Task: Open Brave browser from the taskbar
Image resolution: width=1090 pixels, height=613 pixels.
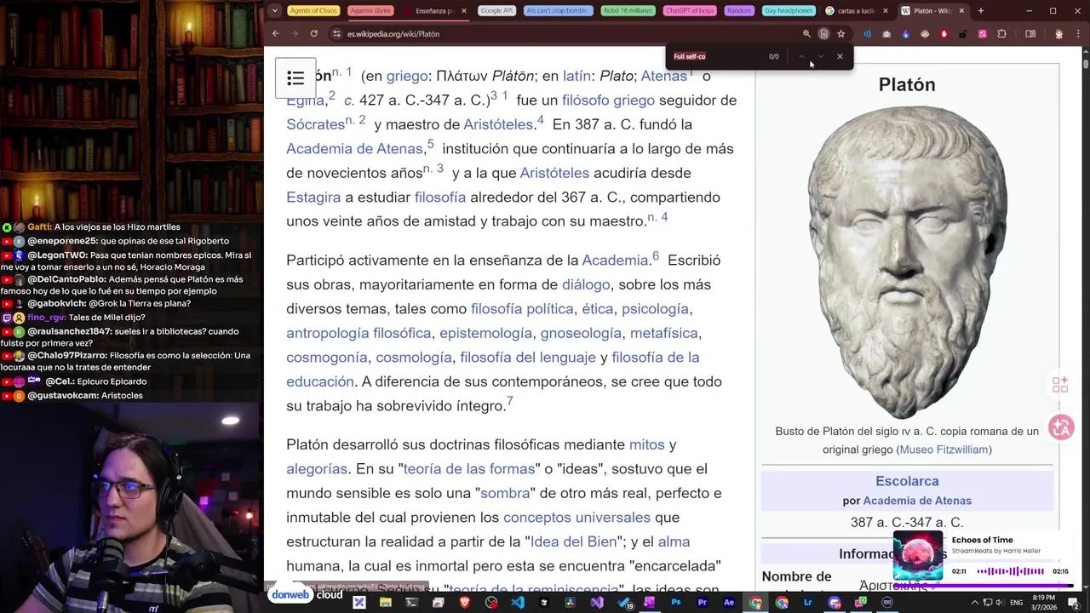Action: click(x=465, y=603)
